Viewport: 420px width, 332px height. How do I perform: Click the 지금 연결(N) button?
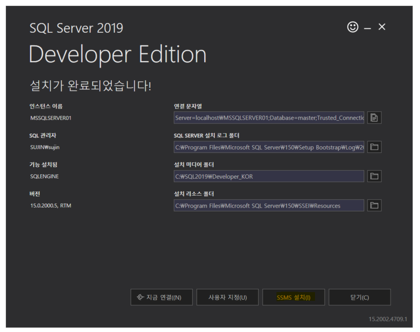pyautogui.click(x=161, y=297)
